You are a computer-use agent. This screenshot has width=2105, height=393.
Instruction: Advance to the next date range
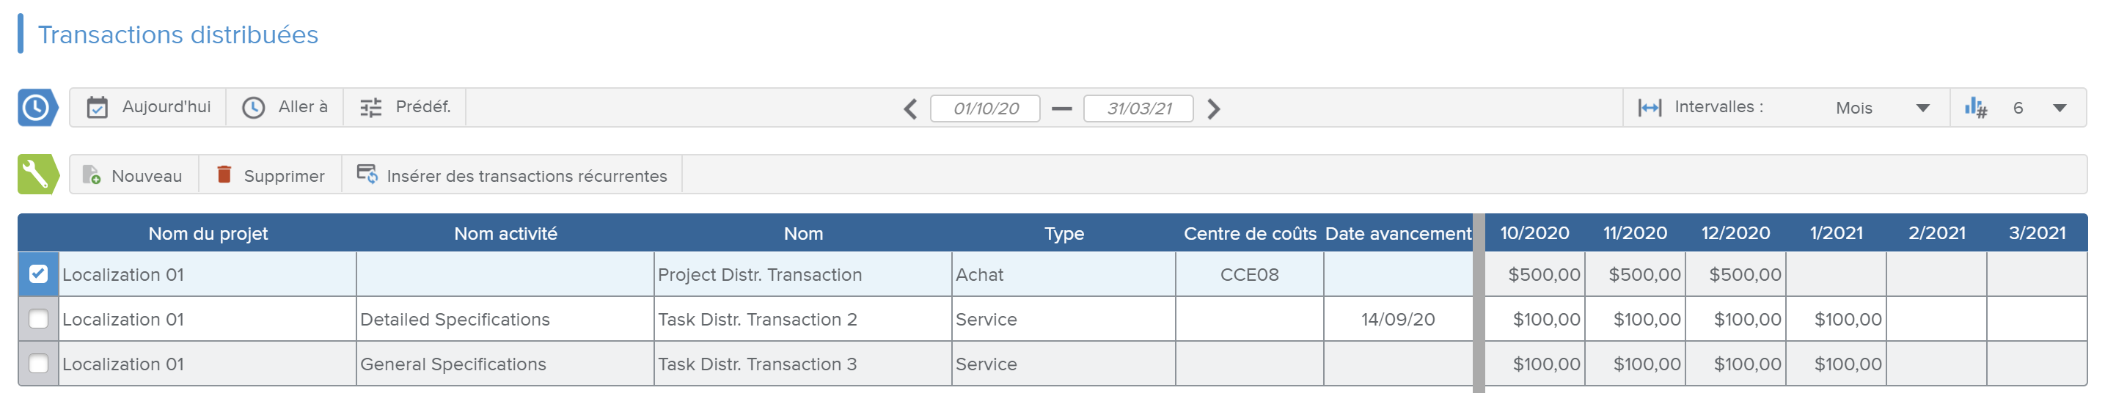(1213, 109)
